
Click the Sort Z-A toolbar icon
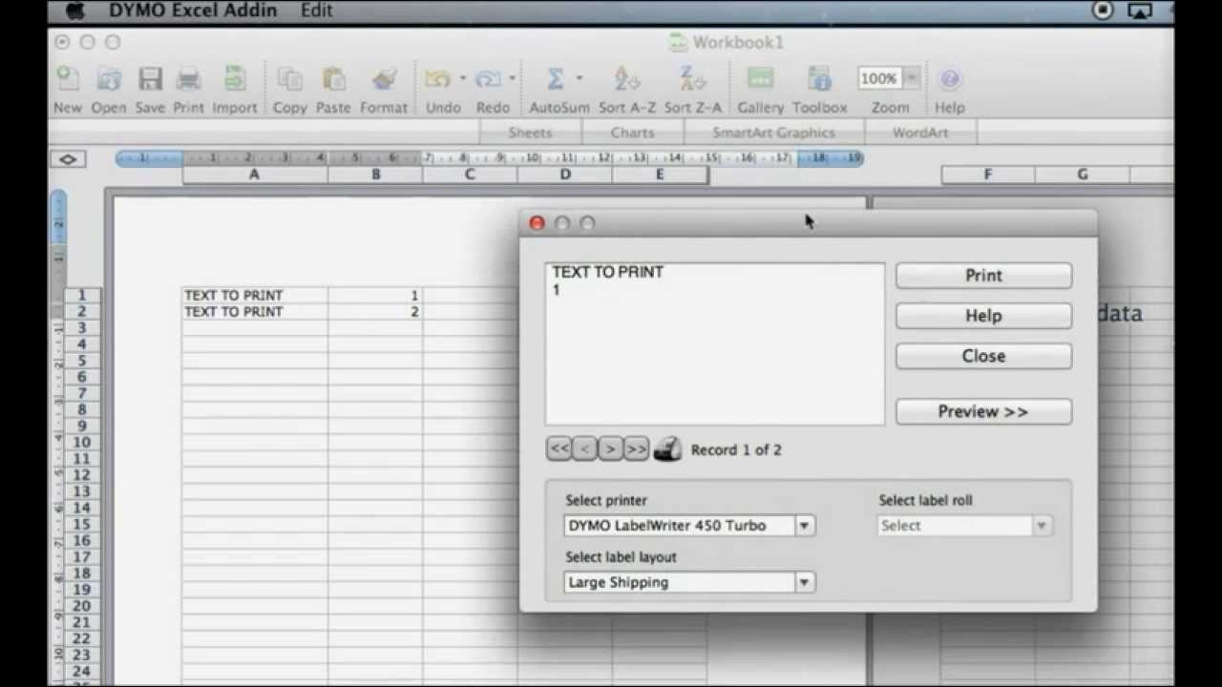[691, 78]
